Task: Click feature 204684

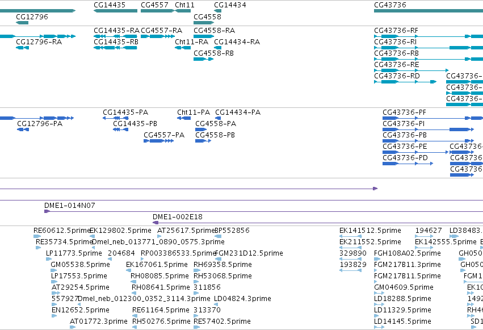Action: pyautogui.click(x=121, y=253)
